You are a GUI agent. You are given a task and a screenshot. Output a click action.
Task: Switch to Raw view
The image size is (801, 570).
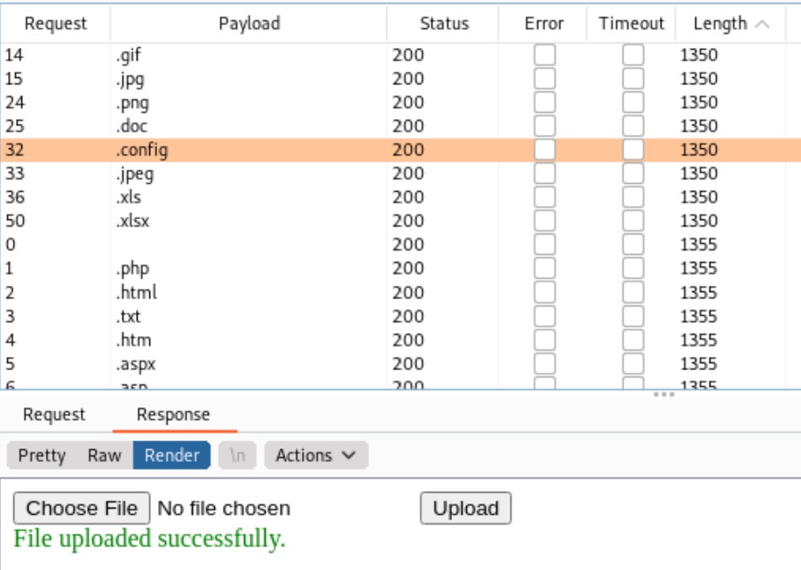pos(104,455)
